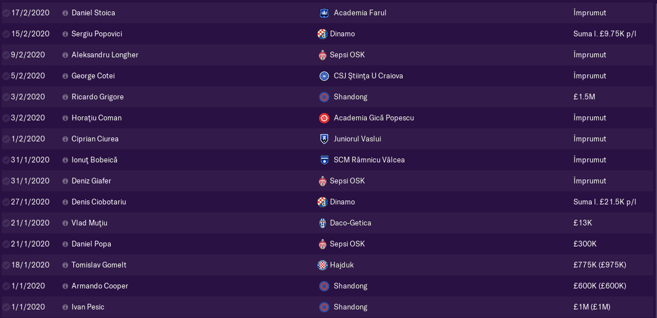The width and height of the screenshot is (657, 318).
Task: Click the Suma l. £21.5K p/l fee
Action: pos(605,202)
